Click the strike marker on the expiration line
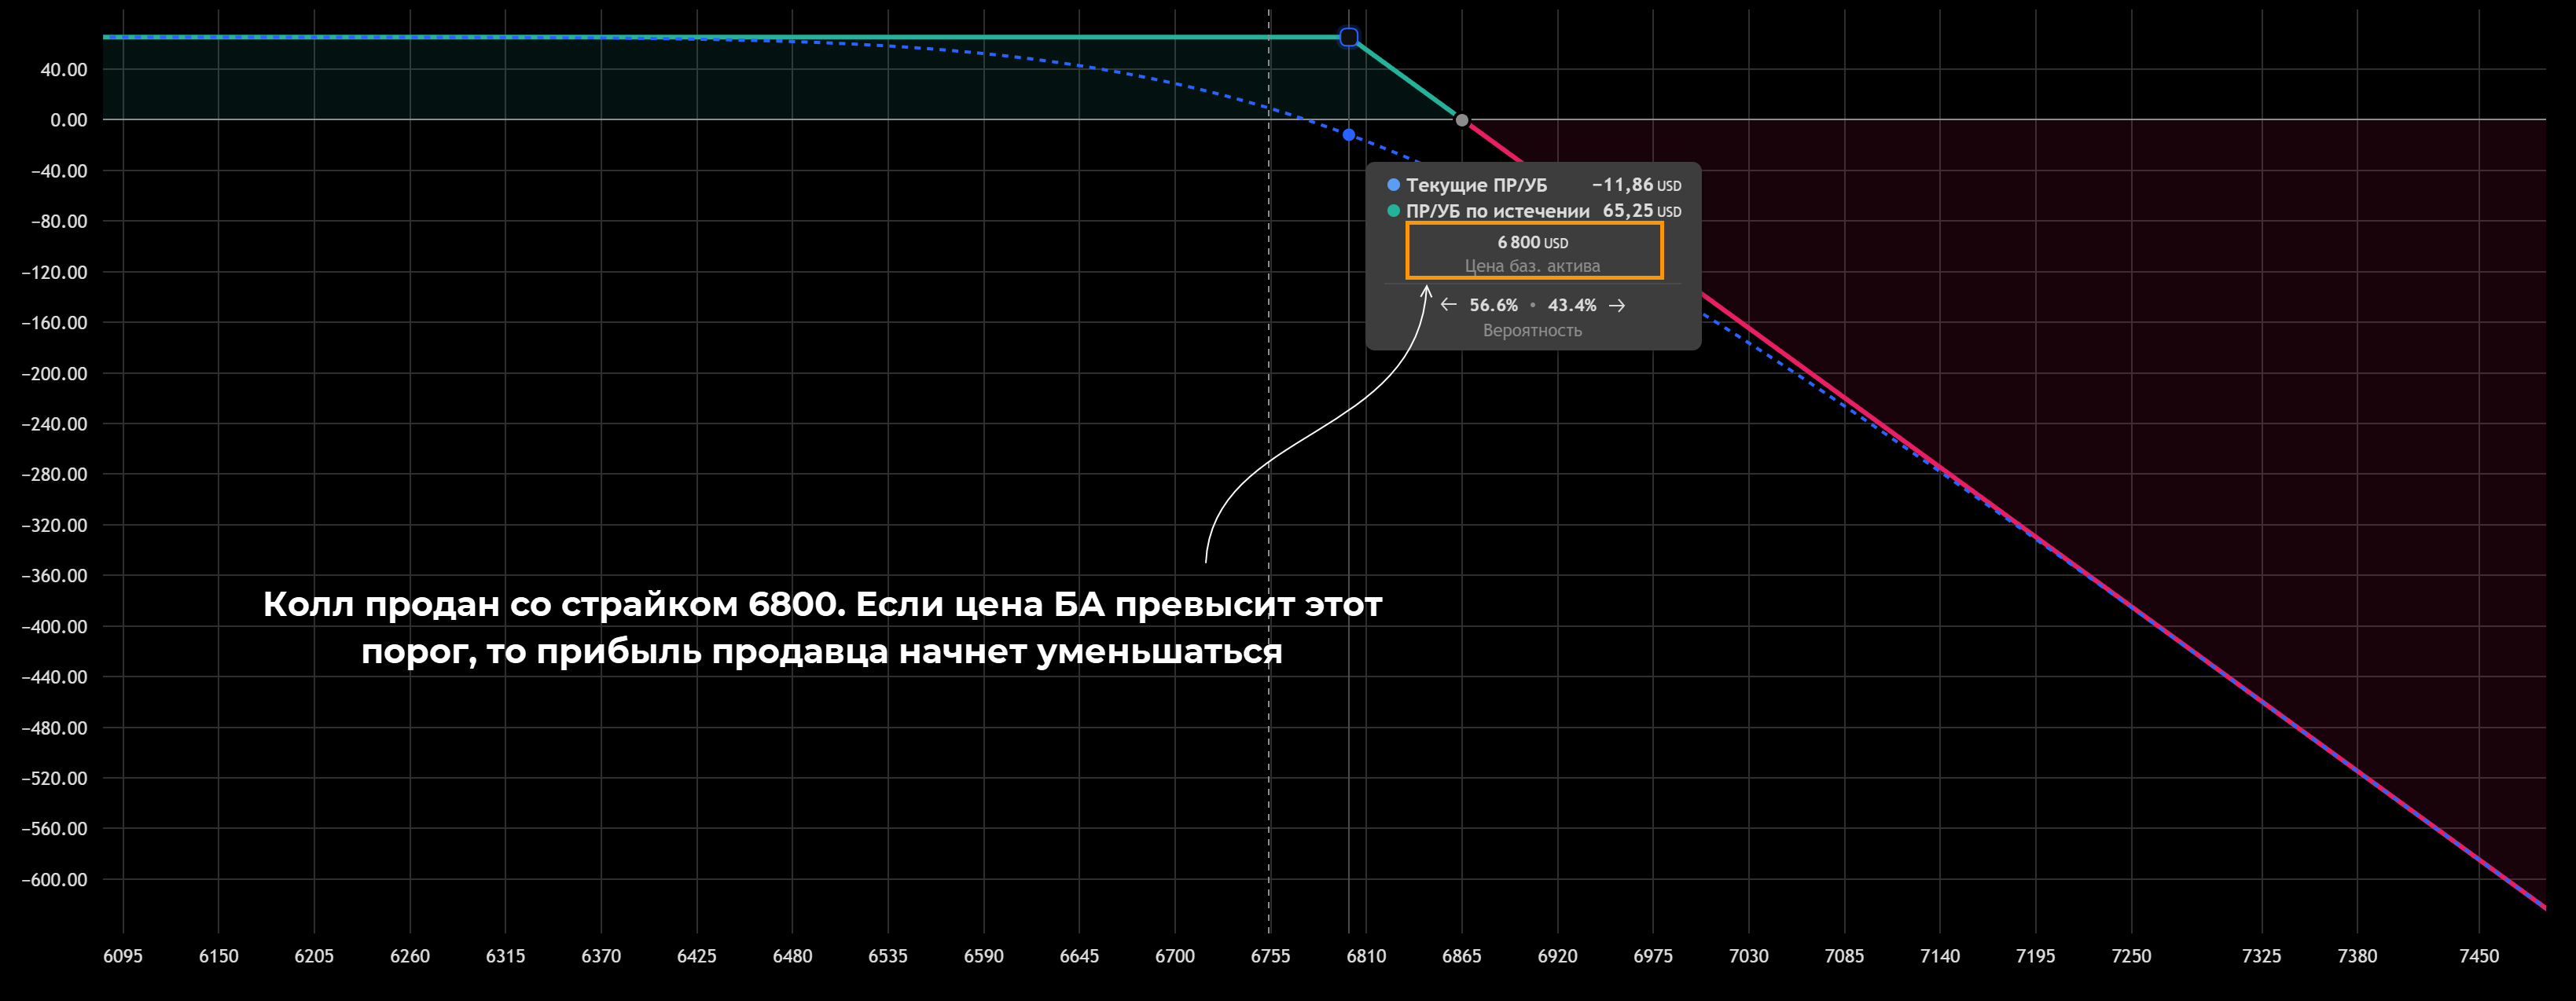The image size is (2576, 1001). click(1349, 38)
